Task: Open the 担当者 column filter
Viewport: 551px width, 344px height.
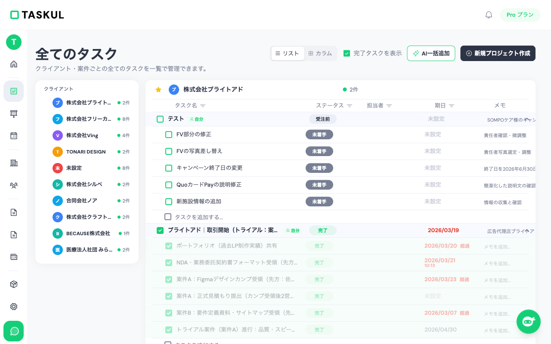Action: tap(389, 106)
